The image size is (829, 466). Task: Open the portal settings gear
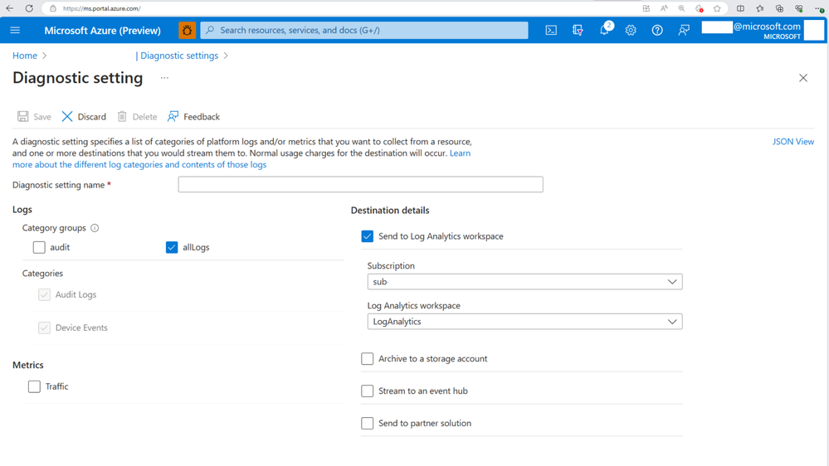(631, 30)
